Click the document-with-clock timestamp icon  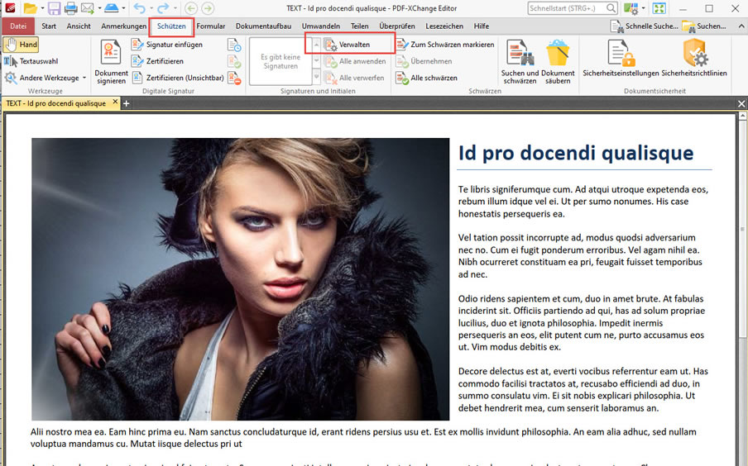(x=233, y=45)
